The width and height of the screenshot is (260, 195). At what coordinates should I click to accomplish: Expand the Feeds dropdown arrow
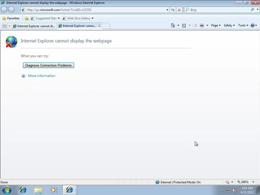point(190,25)
